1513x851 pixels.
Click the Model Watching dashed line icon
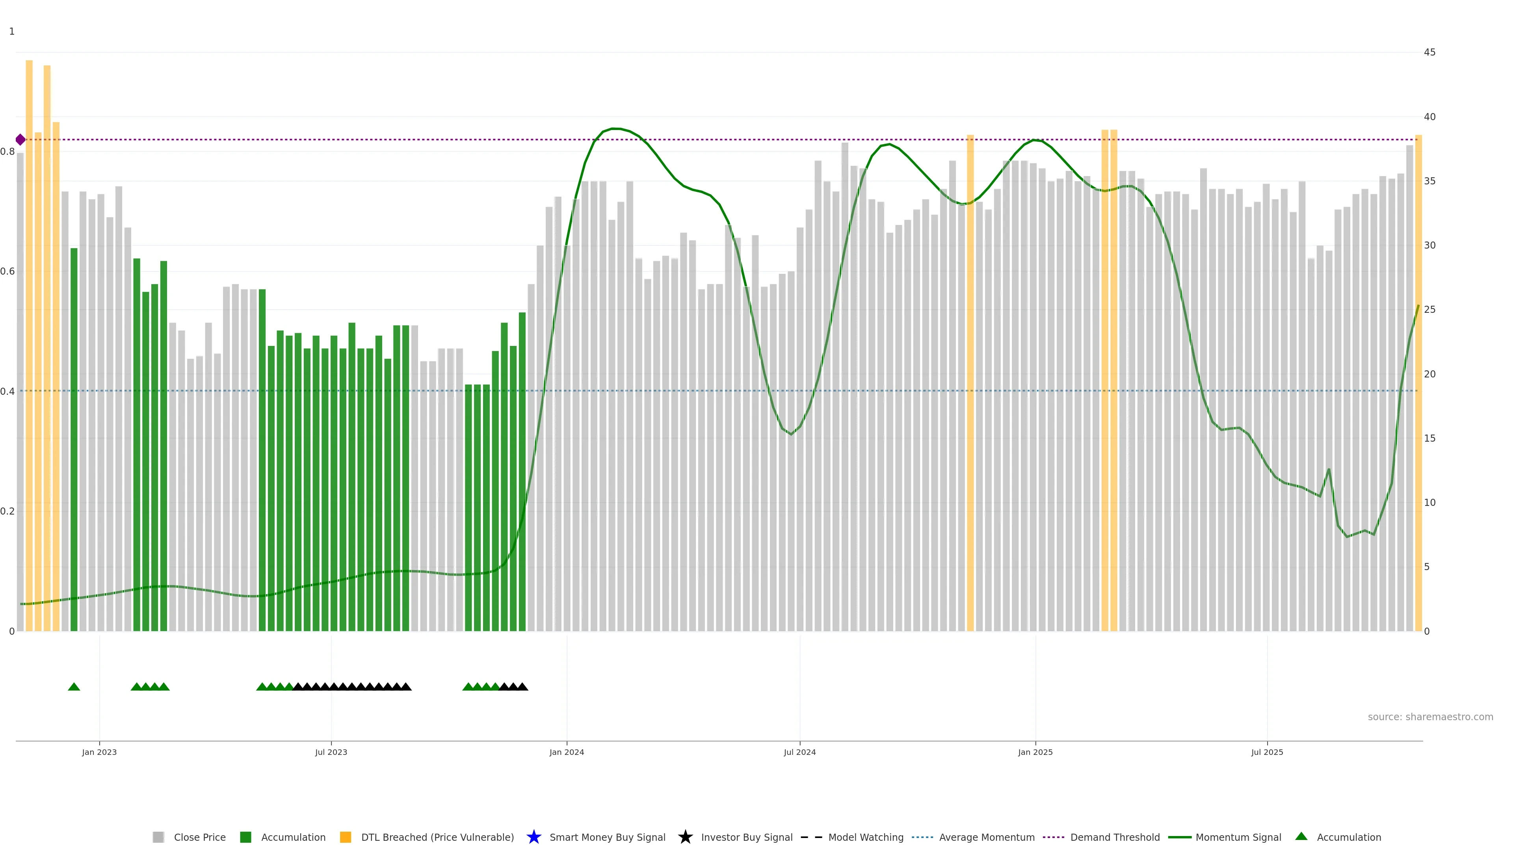(x=811, y=837)
